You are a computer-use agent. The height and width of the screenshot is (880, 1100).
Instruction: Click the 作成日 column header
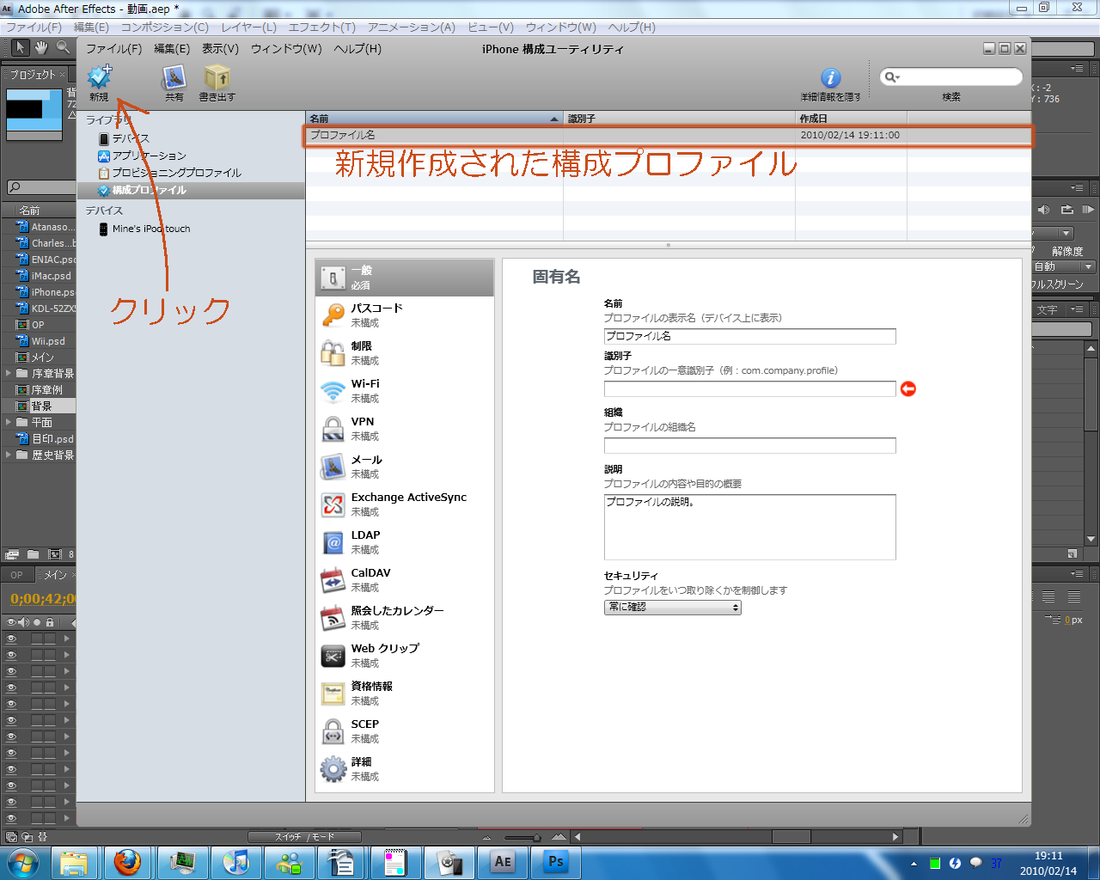click(x=851, y=119)
